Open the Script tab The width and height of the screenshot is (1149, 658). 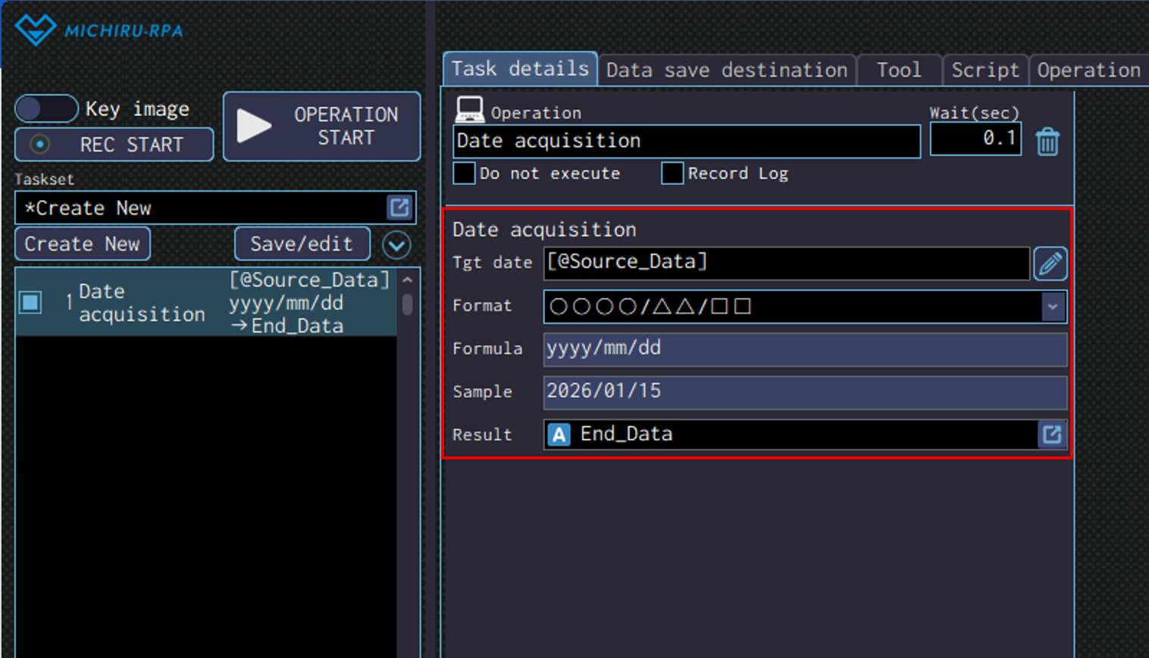click(x=985, y=70)
